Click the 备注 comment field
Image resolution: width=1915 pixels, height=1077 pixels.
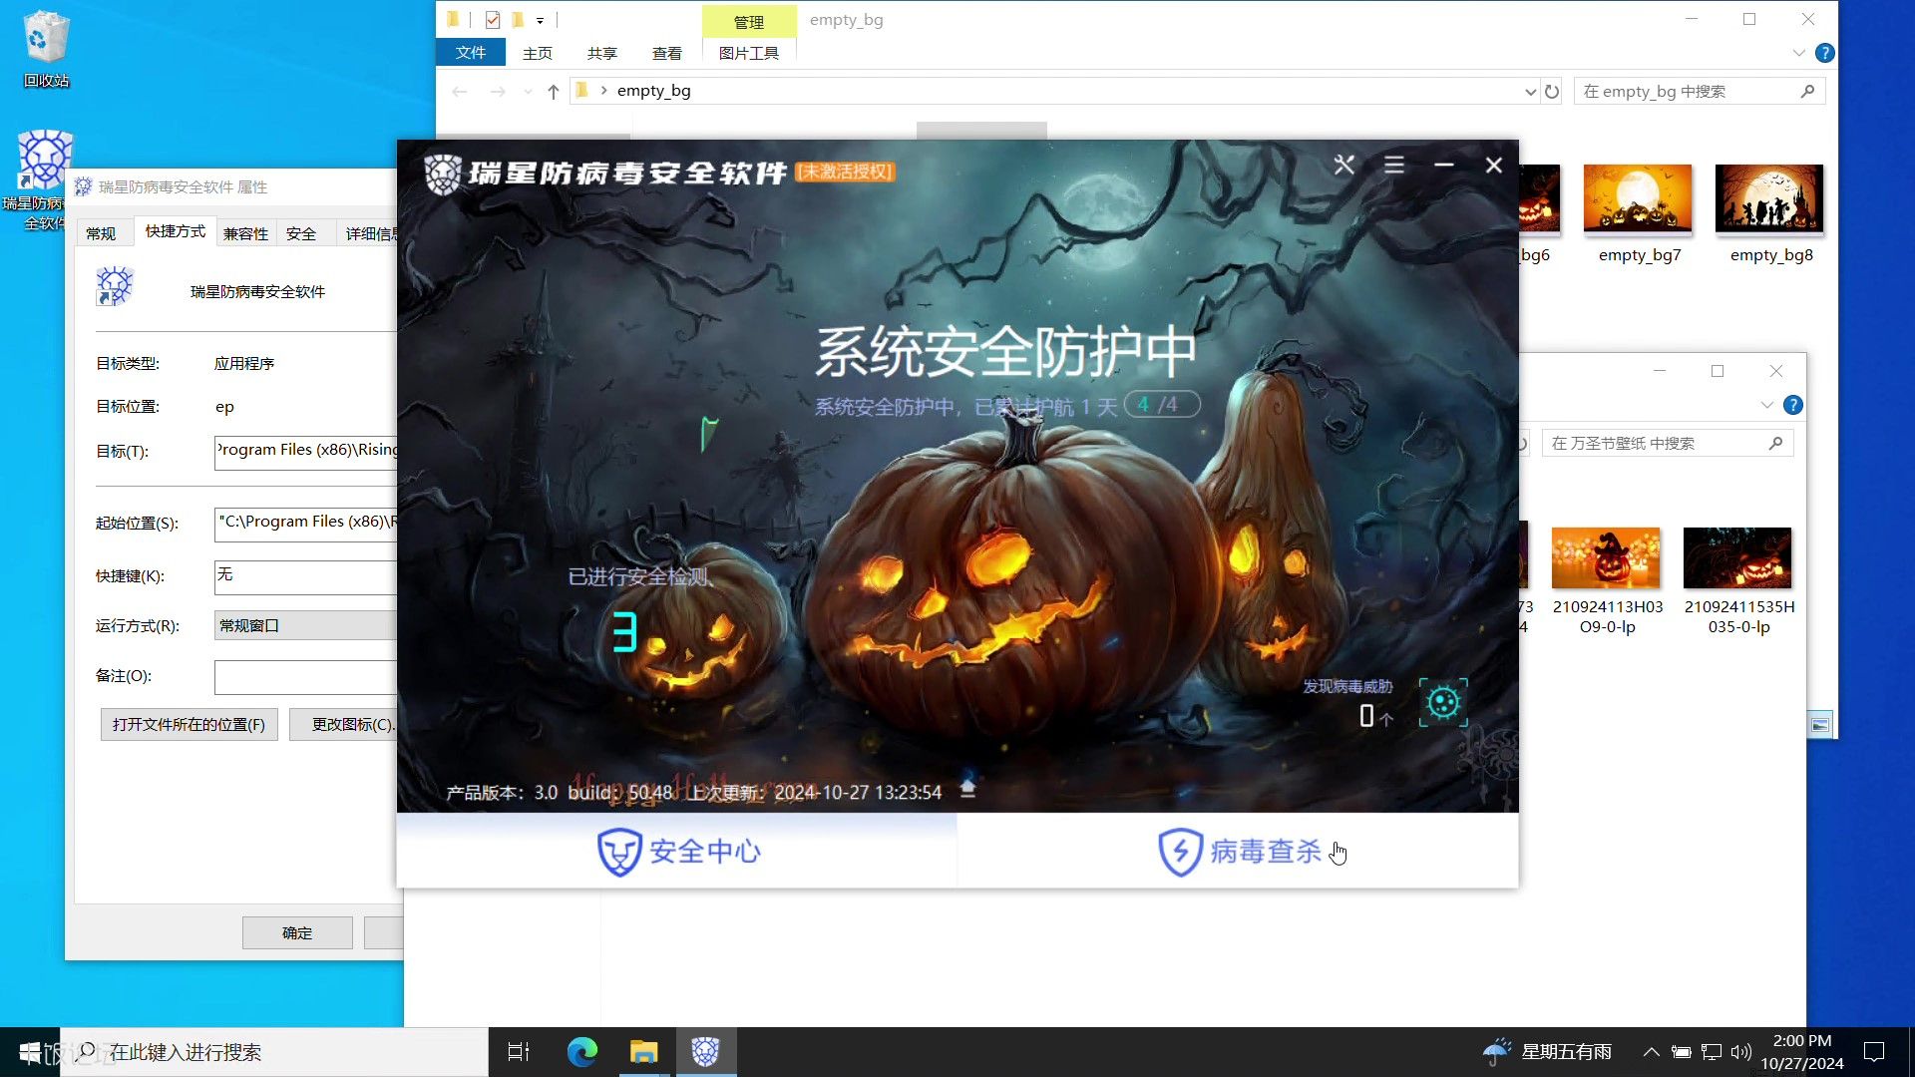306,675
